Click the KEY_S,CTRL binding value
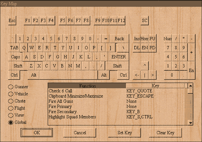 [x=139, y=117]
